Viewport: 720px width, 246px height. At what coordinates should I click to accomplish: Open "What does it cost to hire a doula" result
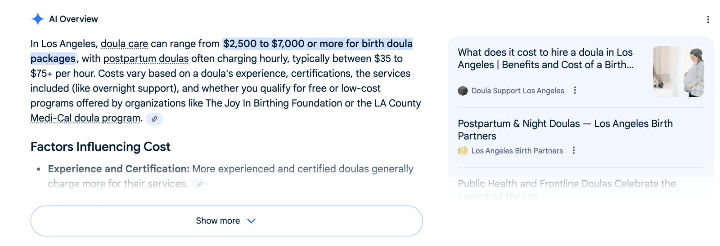point(545,58)
